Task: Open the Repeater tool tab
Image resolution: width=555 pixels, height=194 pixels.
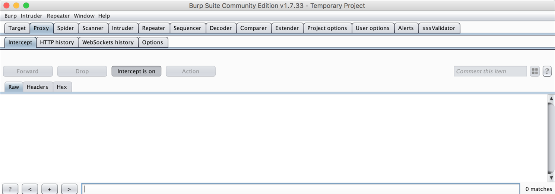Action: click(153, 28)
